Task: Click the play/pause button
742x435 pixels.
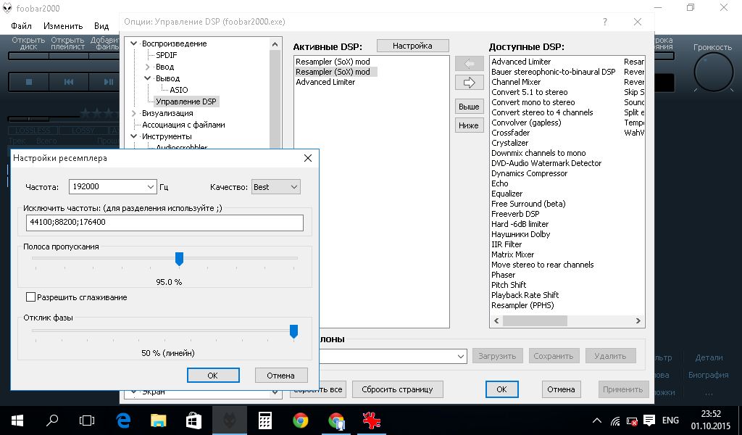Action: tap(109, 82)
